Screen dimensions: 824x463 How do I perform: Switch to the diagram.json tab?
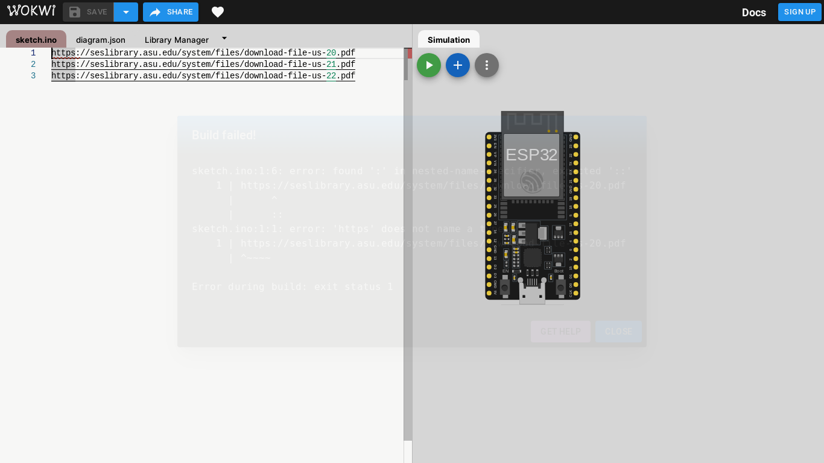(x=101, y=40)
